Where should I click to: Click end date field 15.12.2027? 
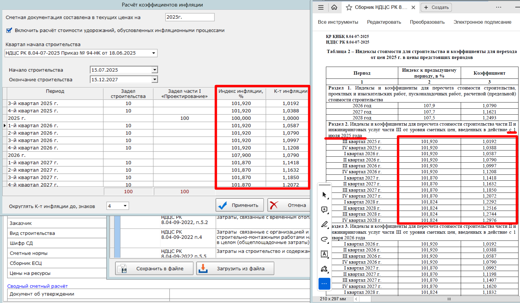(x=121, y=79)
